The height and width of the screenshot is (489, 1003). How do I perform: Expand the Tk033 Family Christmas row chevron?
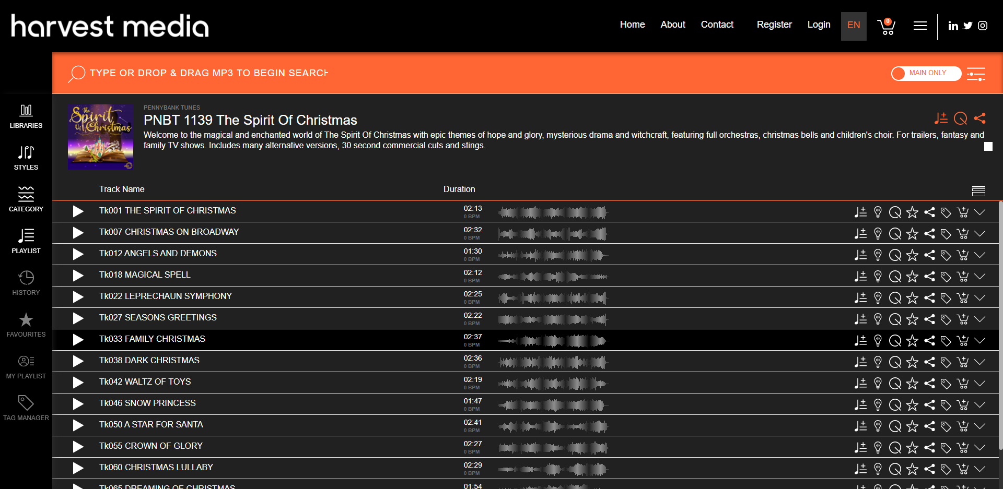pyautogui.click(x=980, y=340)
